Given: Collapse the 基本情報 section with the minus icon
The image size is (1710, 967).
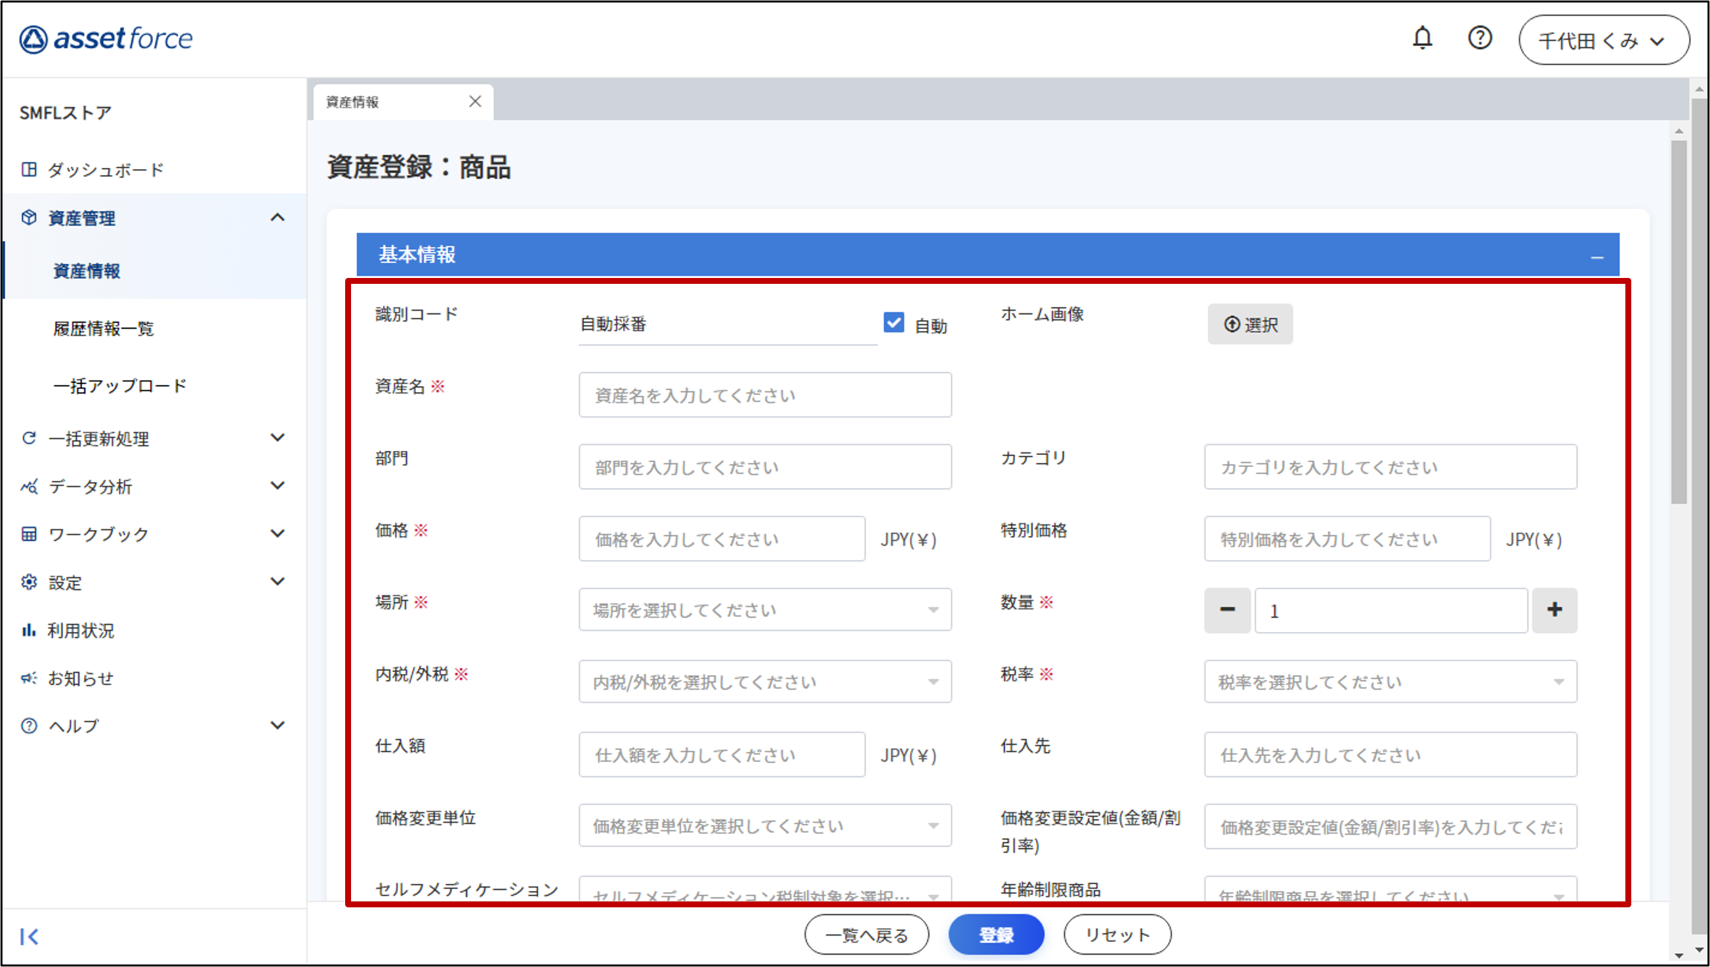Looking at the screenshot, I should [1596, 257].
